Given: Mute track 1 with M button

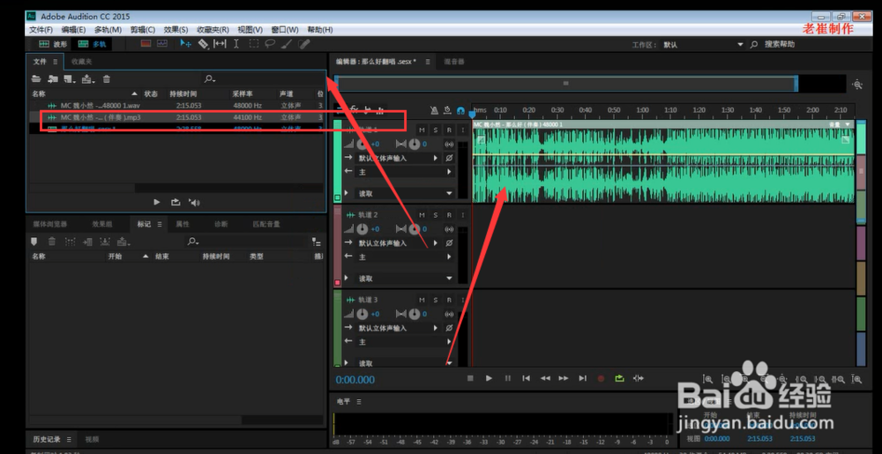Looking at the screenshot, I should click(422, 130).
